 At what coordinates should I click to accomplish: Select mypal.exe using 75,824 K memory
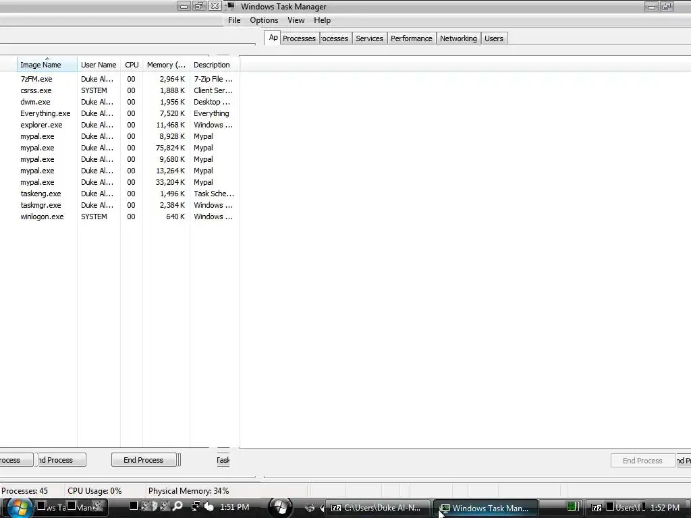tap(128, 148)
